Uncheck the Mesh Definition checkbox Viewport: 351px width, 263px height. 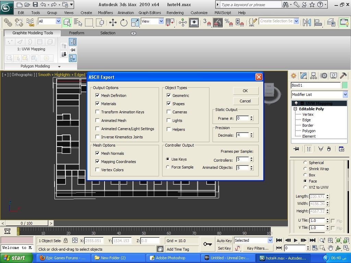[97, 95]
